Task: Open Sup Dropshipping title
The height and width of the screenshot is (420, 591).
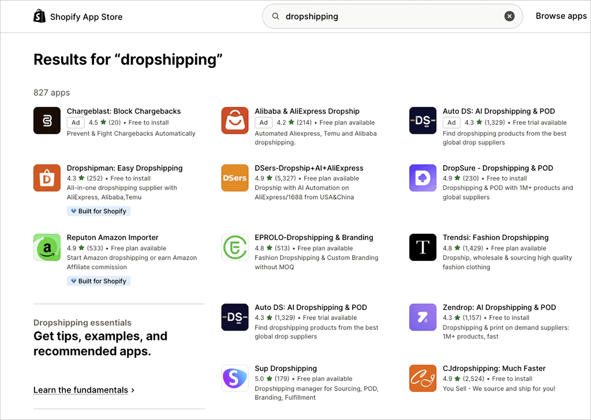Action: coord(286,369)
